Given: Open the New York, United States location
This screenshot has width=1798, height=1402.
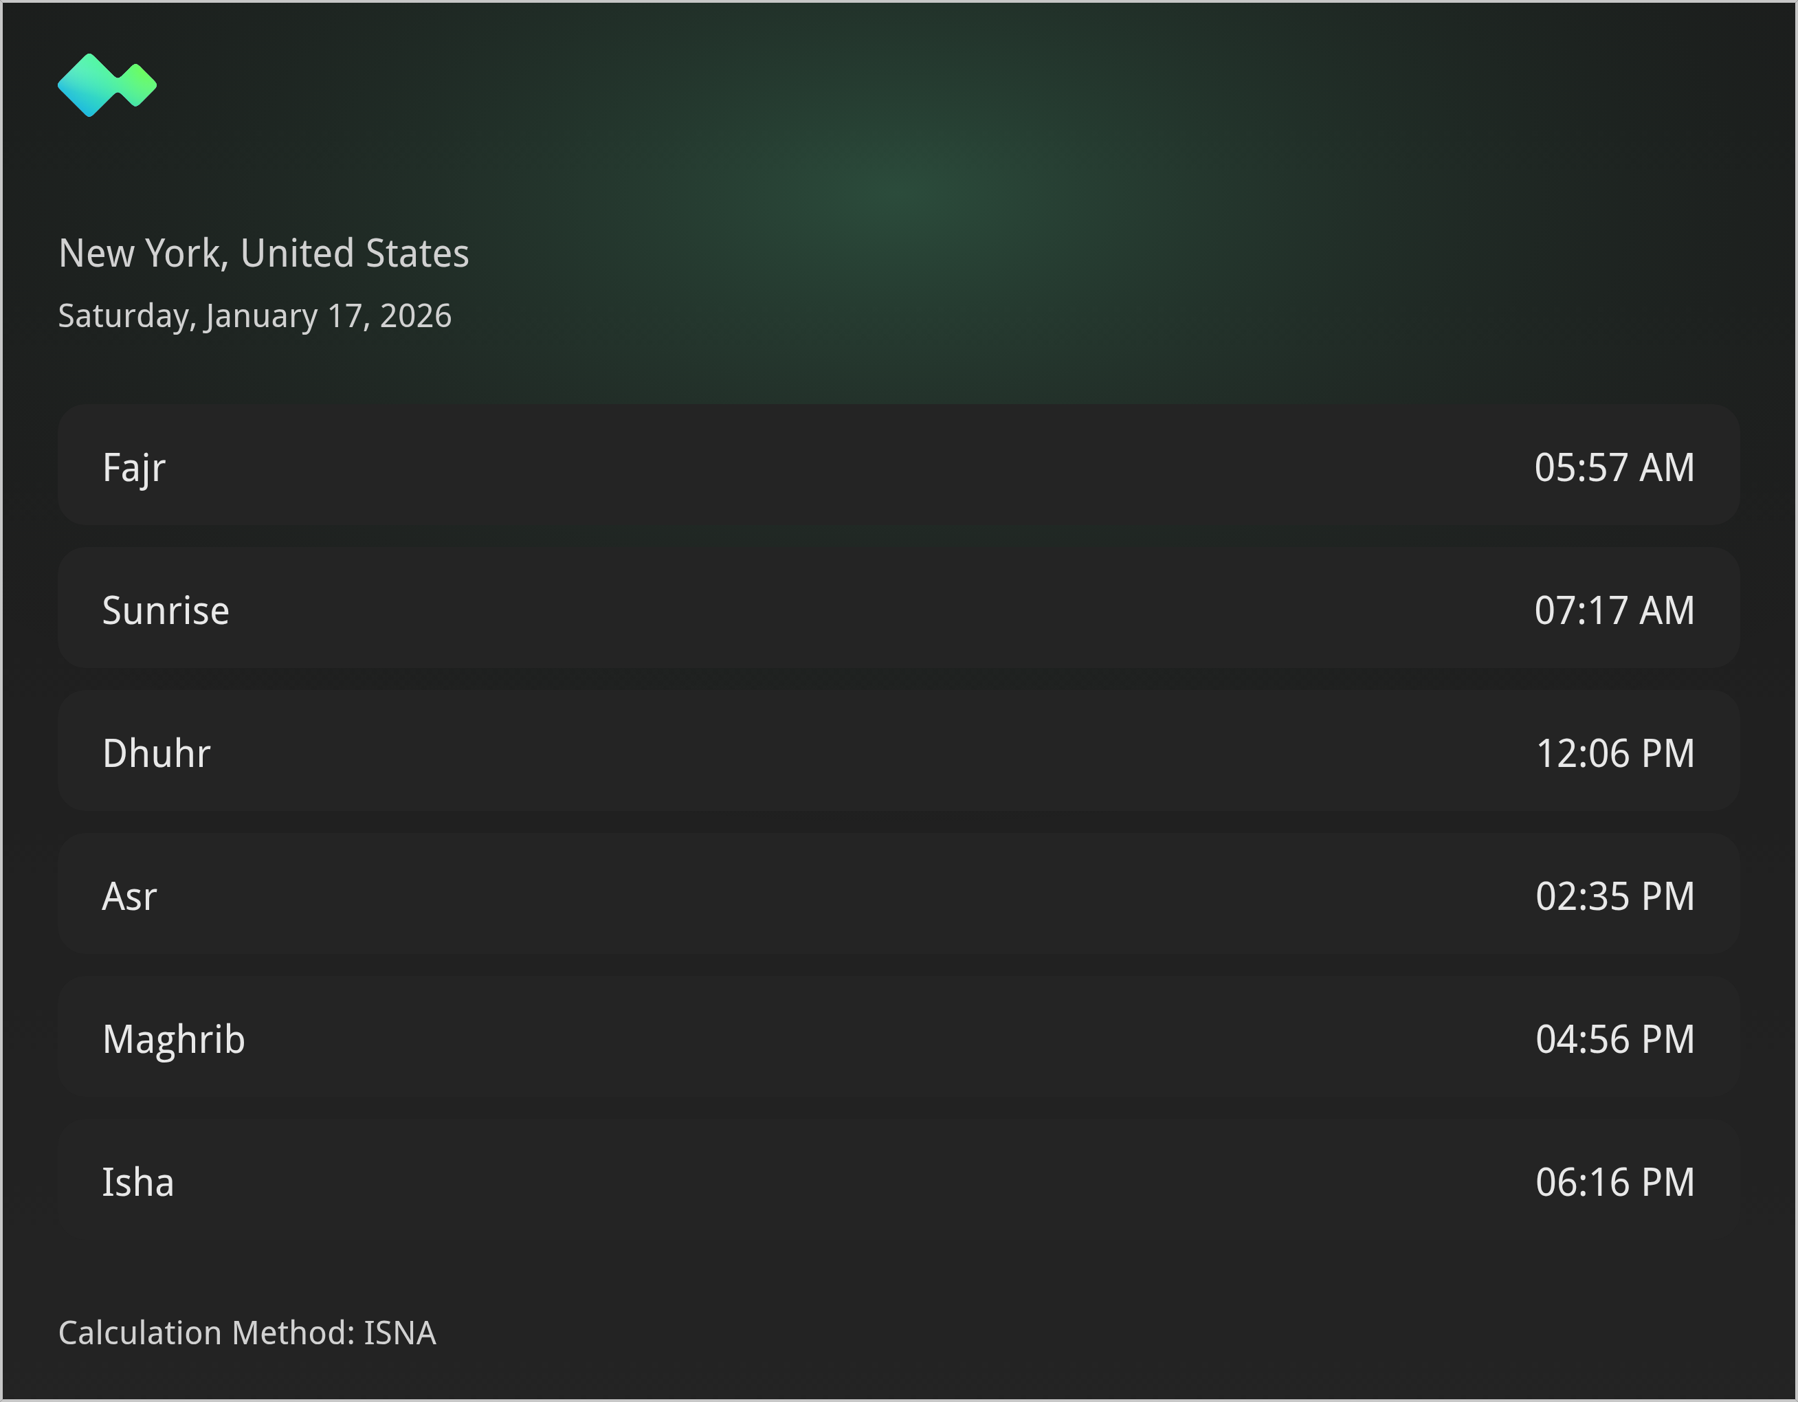Looking at the screenshot, I should tap(263, 253).
